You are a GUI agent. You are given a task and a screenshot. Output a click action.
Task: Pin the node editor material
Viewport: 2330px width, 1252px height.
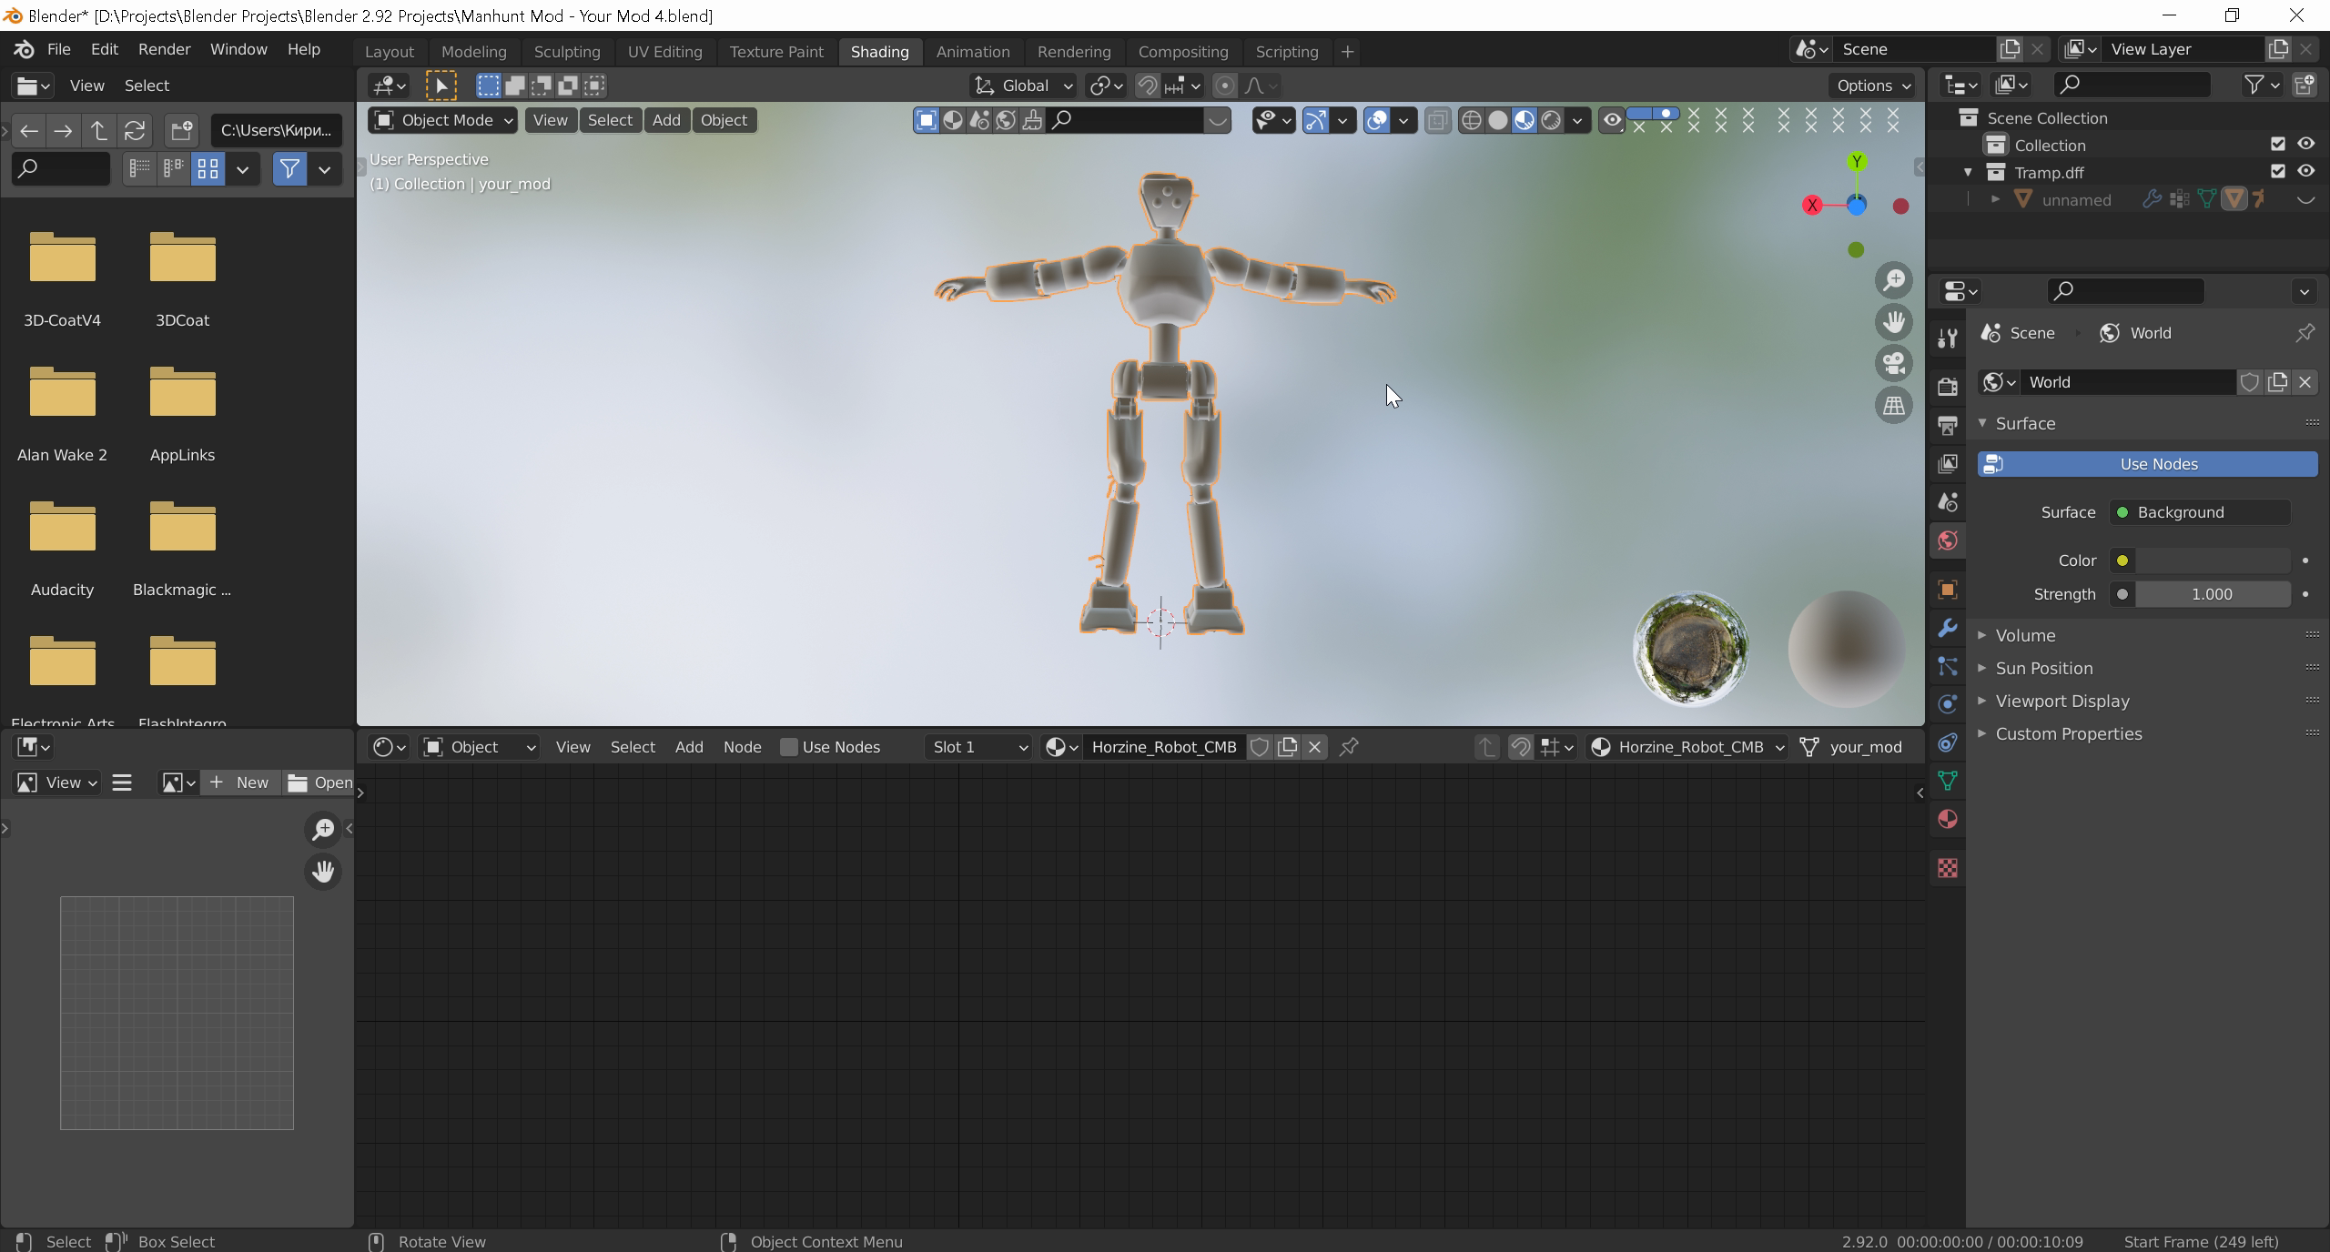1349,747
